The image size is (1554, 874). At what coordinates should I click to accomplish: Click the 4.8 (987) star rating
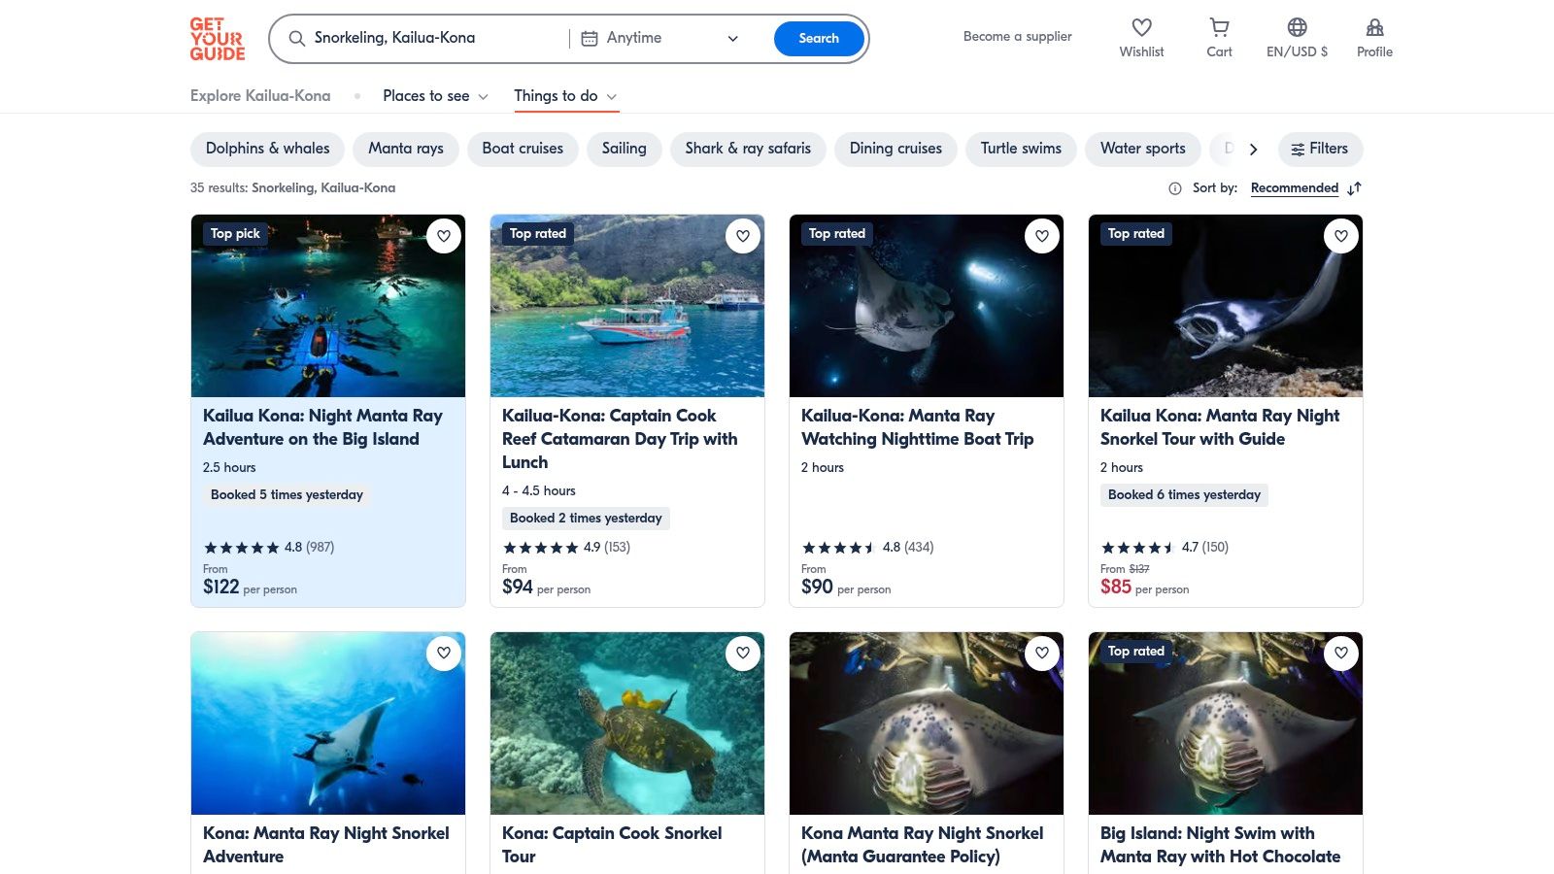click(269, 548)
